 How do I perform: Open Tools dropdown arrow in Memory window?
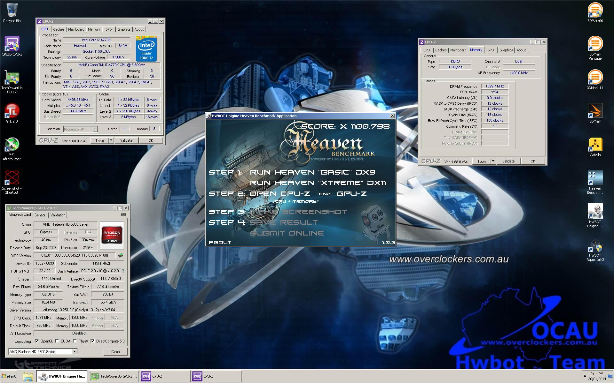pyautogui.click(x=493, y=161)
